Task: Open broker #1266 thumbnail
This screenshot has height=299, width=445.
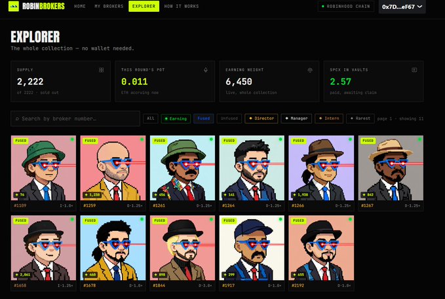Action: pyautogui.click(x=321, y=168)
